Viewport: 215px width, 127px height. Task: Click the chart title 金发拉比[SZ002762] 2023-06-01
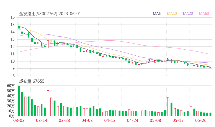tap(50, 14)
